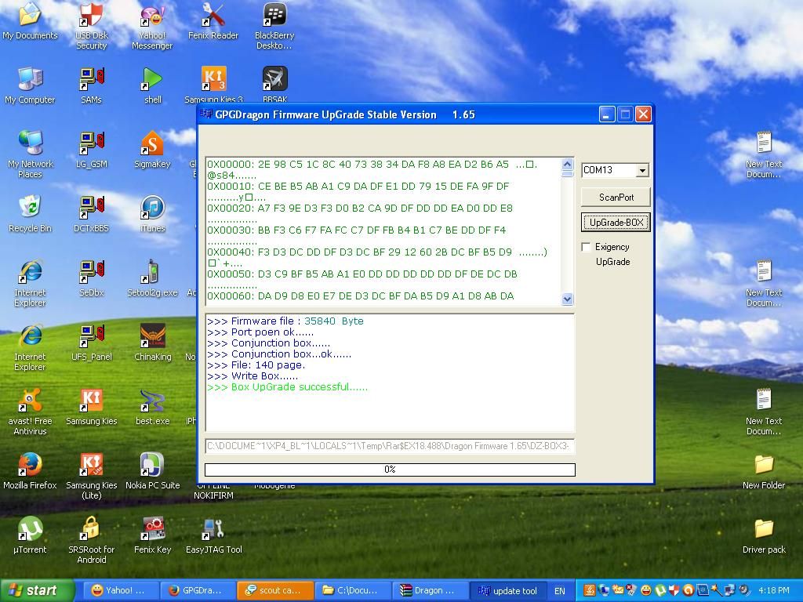Select the Setool2g.exe desktop icon

[x=152, y=278]
